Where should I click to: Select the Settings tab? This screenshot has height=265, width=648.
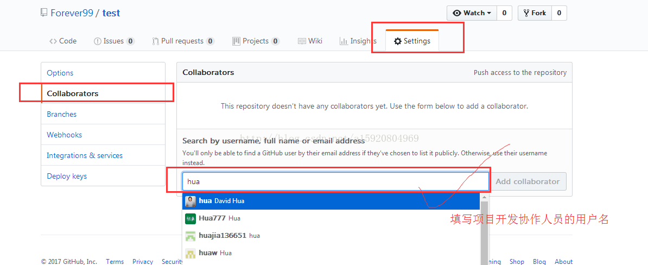(412, 41)
